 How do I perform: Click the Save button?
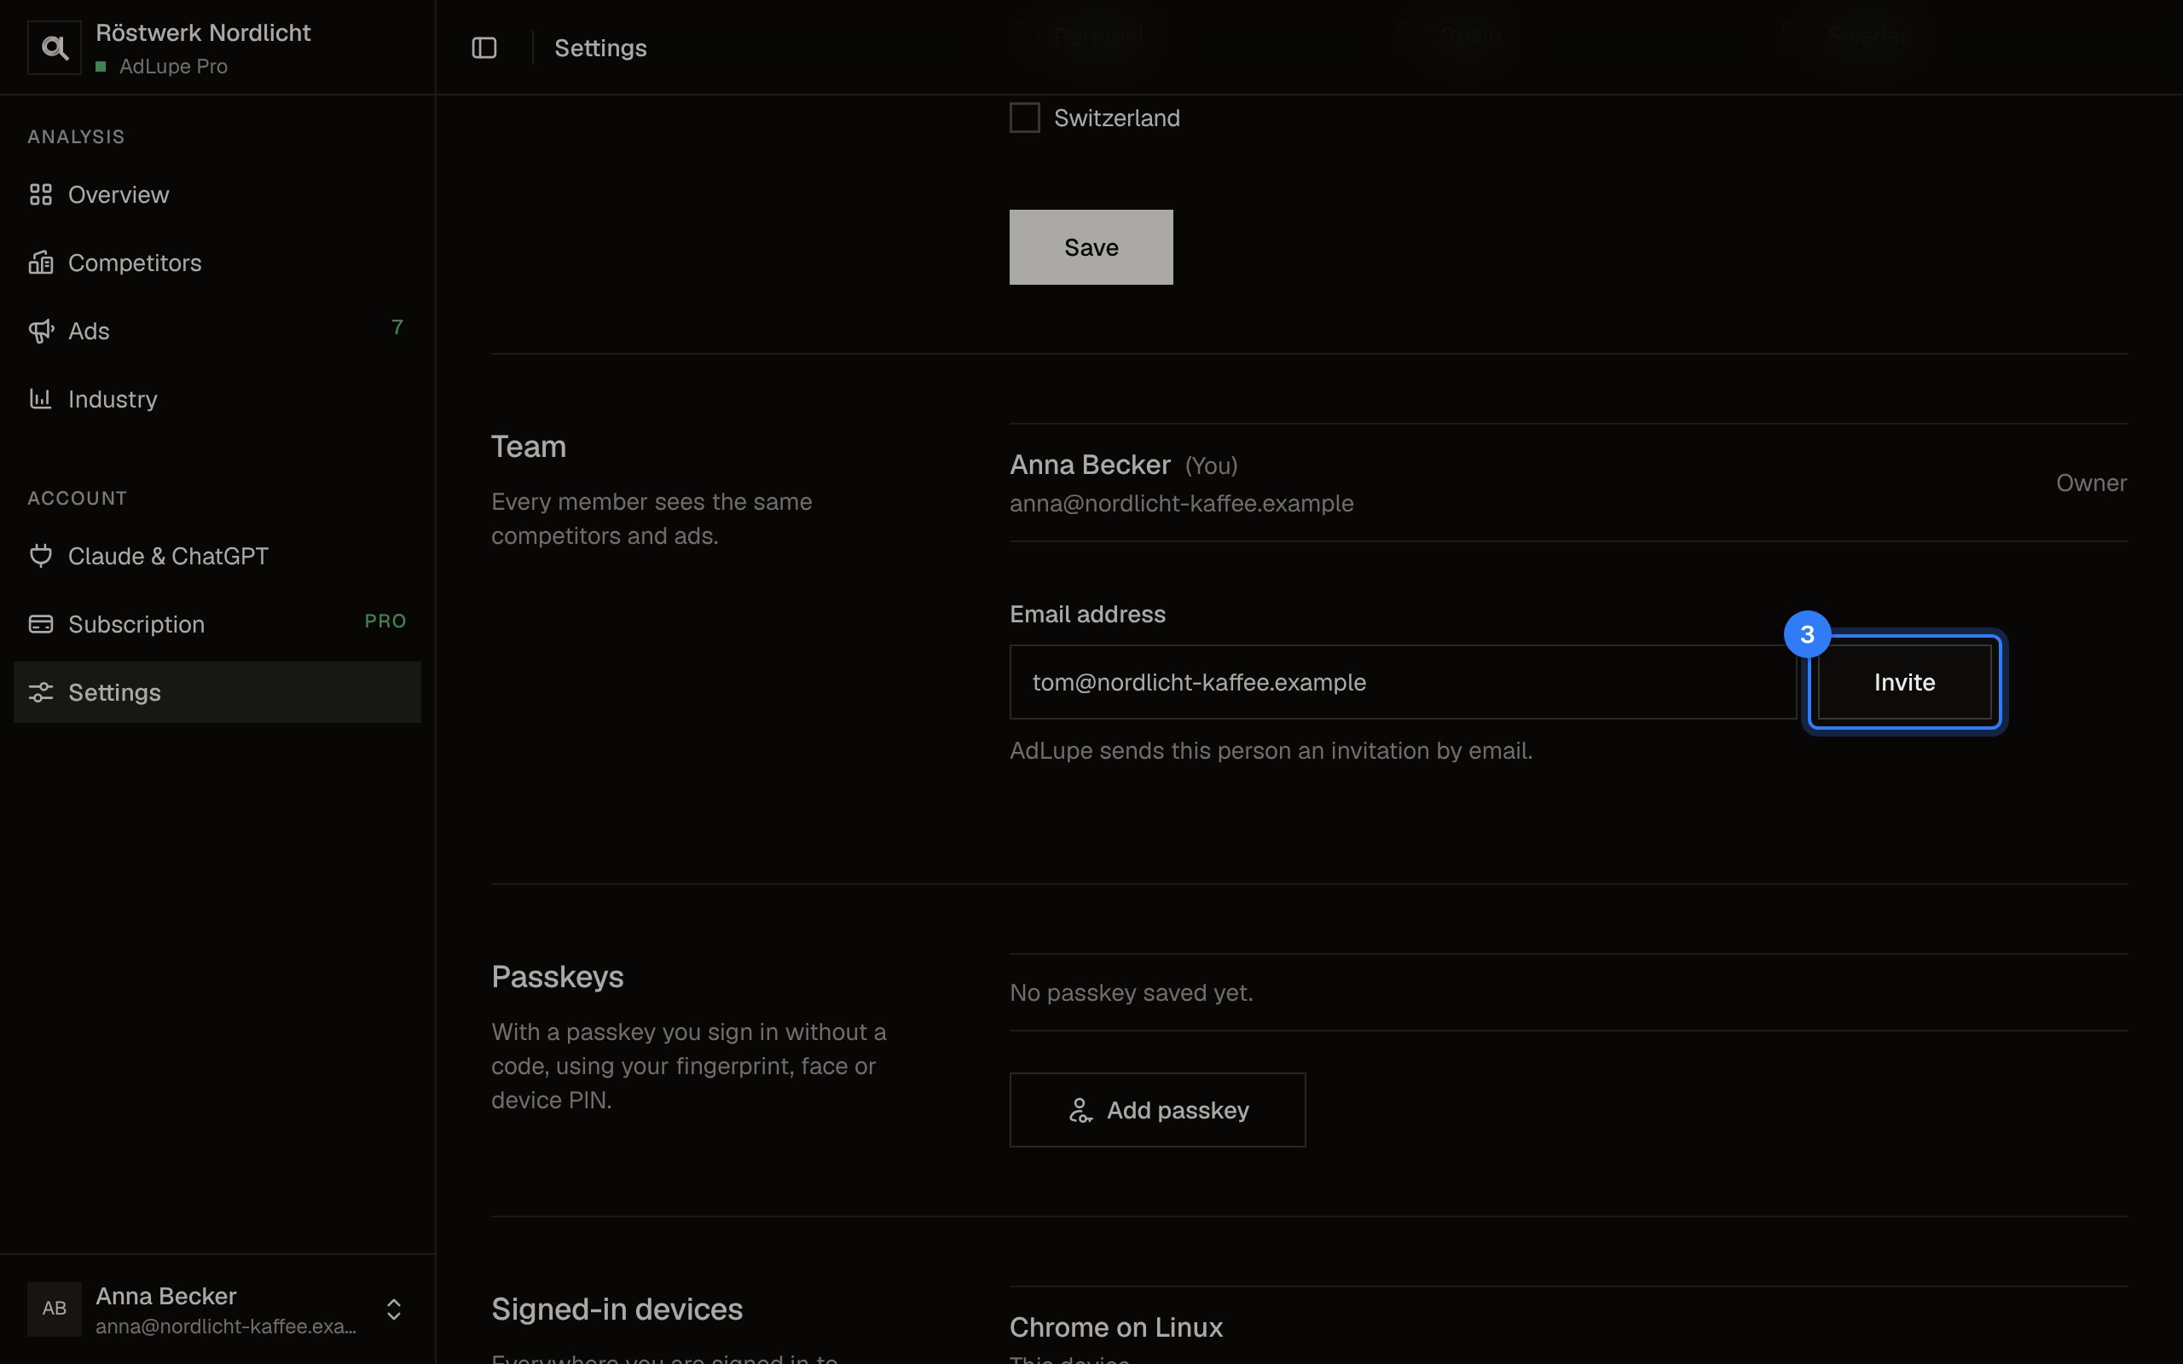point(1091,247)
